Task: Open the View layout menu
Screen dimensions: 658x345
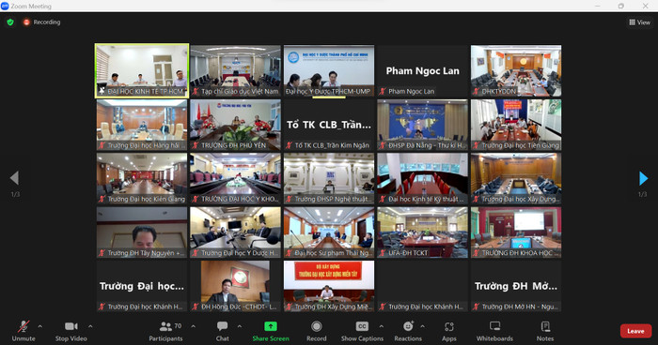Action: (639, 22)
